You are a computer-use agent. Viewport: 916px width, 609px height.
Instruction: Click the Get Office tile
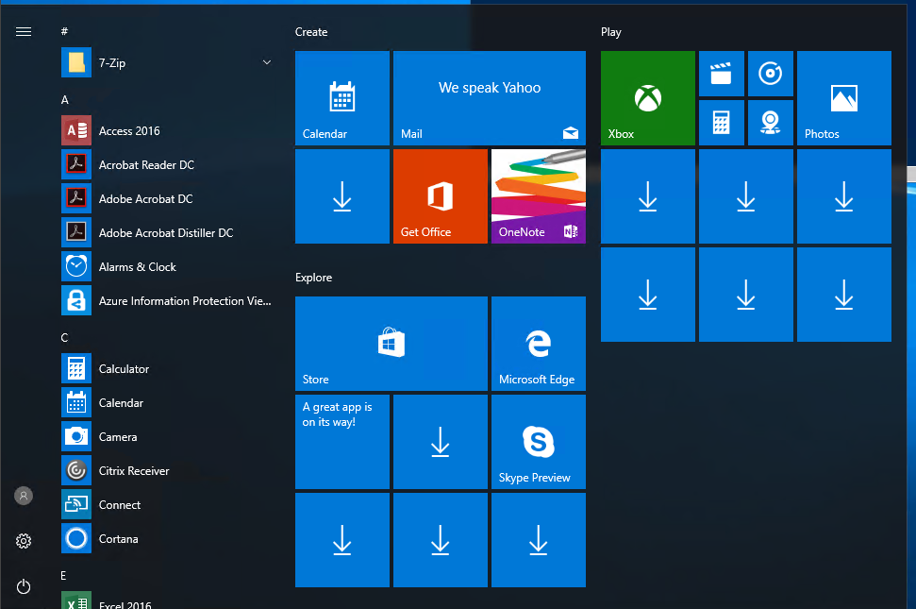point(440,196)
